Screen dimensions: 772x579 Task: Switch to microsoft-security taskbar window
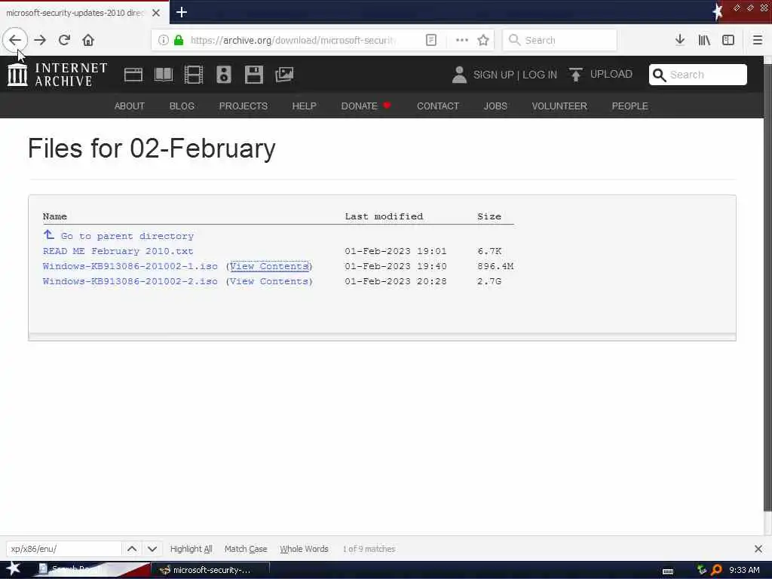(x=210, y=570)
